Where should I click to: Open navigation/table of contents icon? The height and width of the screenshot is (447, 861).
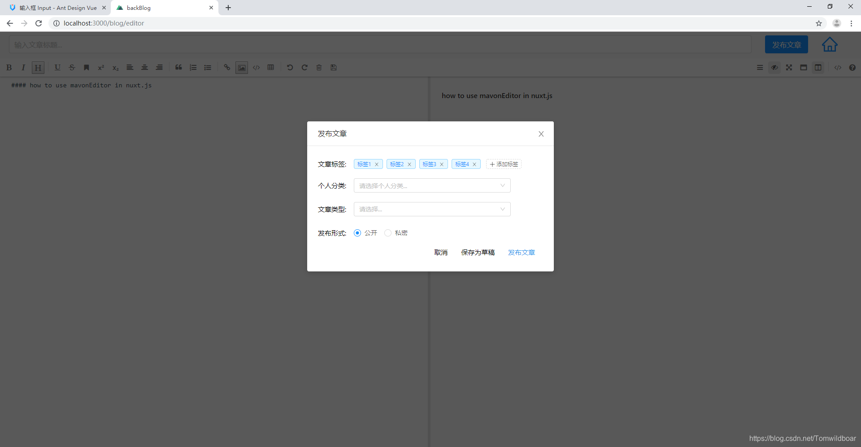tap(760, 68)
